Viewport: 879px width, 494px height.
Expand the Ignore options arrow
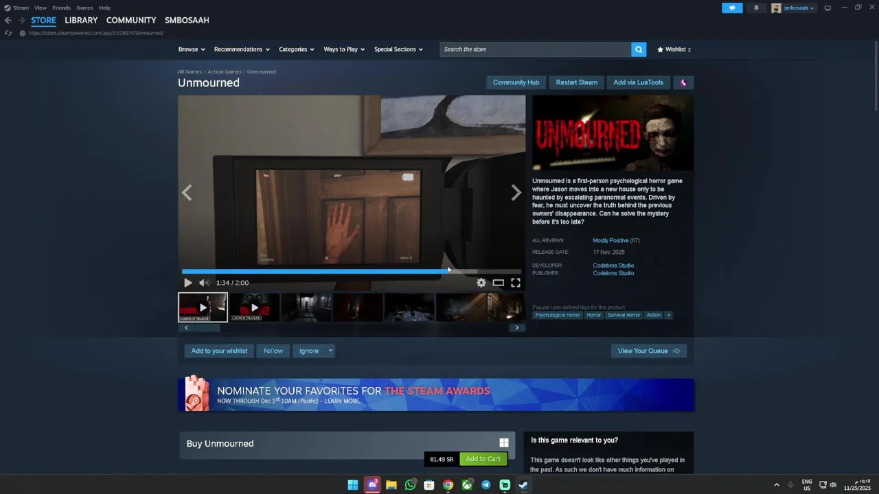click(330, 351)
